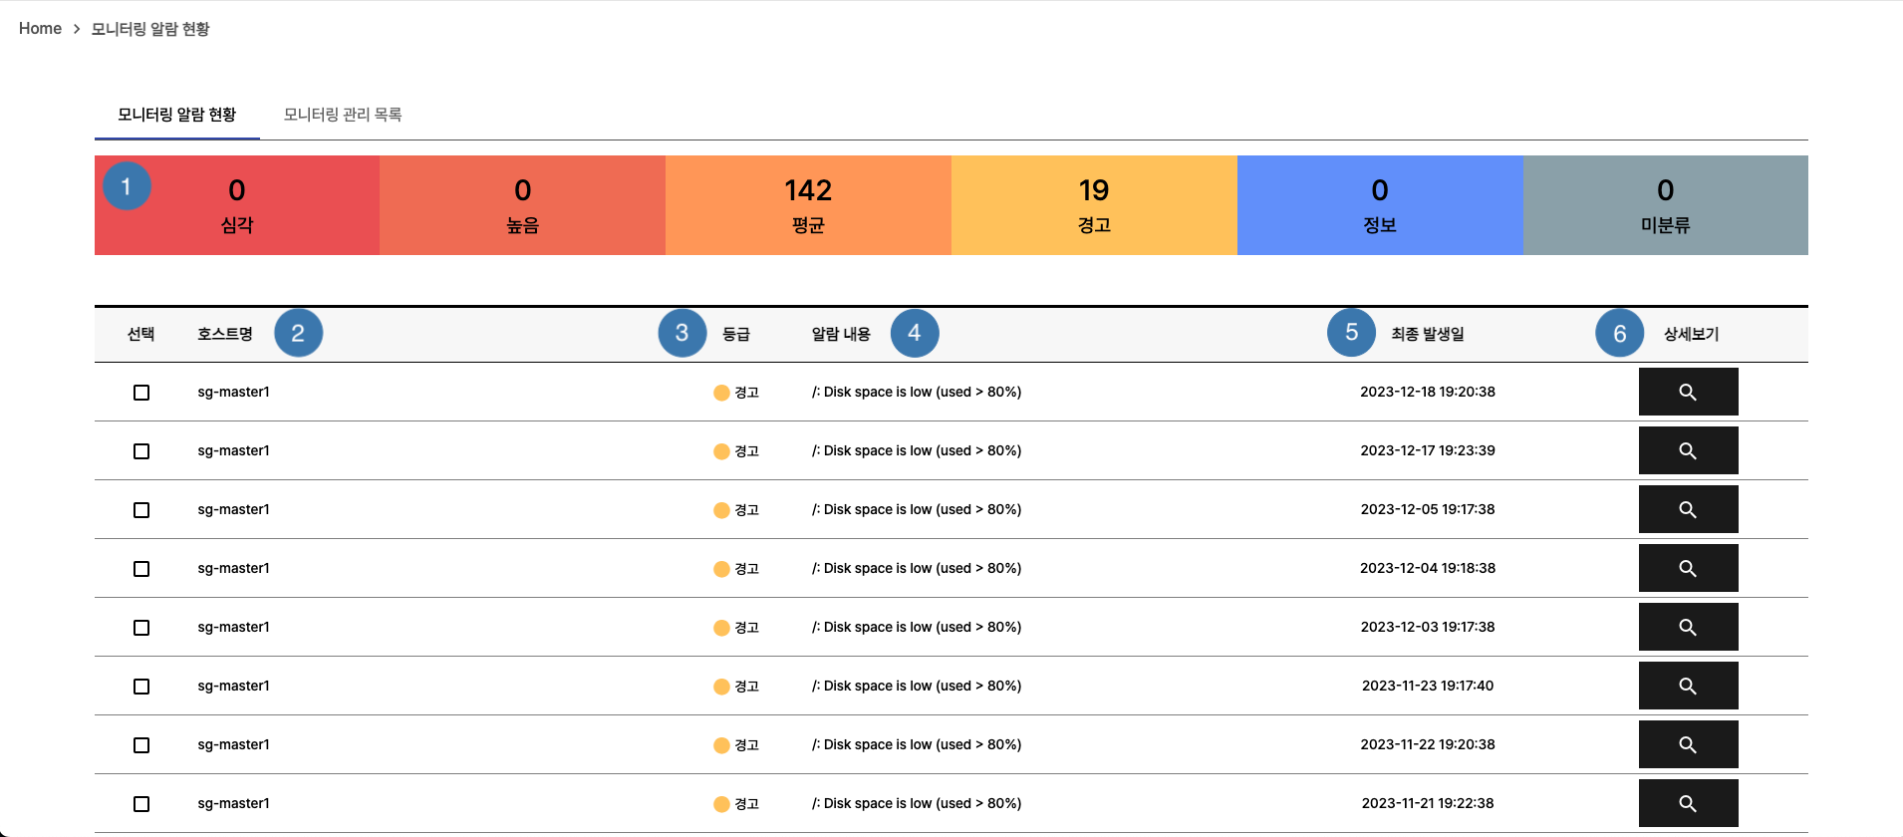Click magnifier icon for 2023-12-17 19:23:39 alarm
1903x837 pixels.
coord(1688,450)
